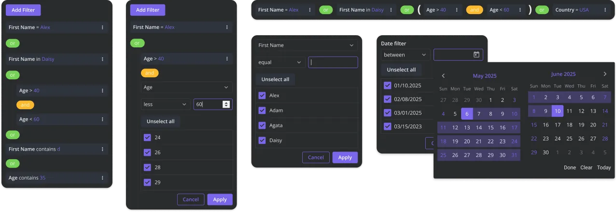This screenshot has height=222, width=616.
Task: Uncheck the 29 checkbox
Action: pos(148,182)
